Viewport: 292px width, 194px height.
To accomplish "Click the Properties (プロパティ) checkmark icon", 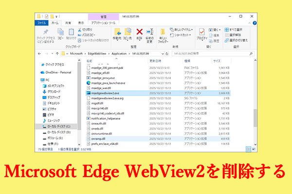I will coord(202,32).
